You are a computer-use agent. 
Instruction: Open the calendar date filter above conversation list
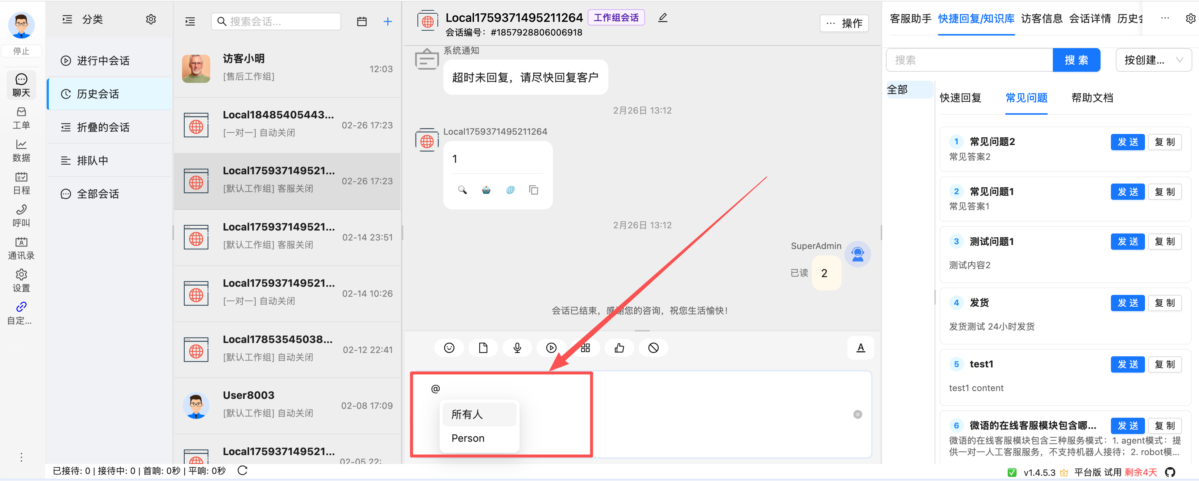362,21
